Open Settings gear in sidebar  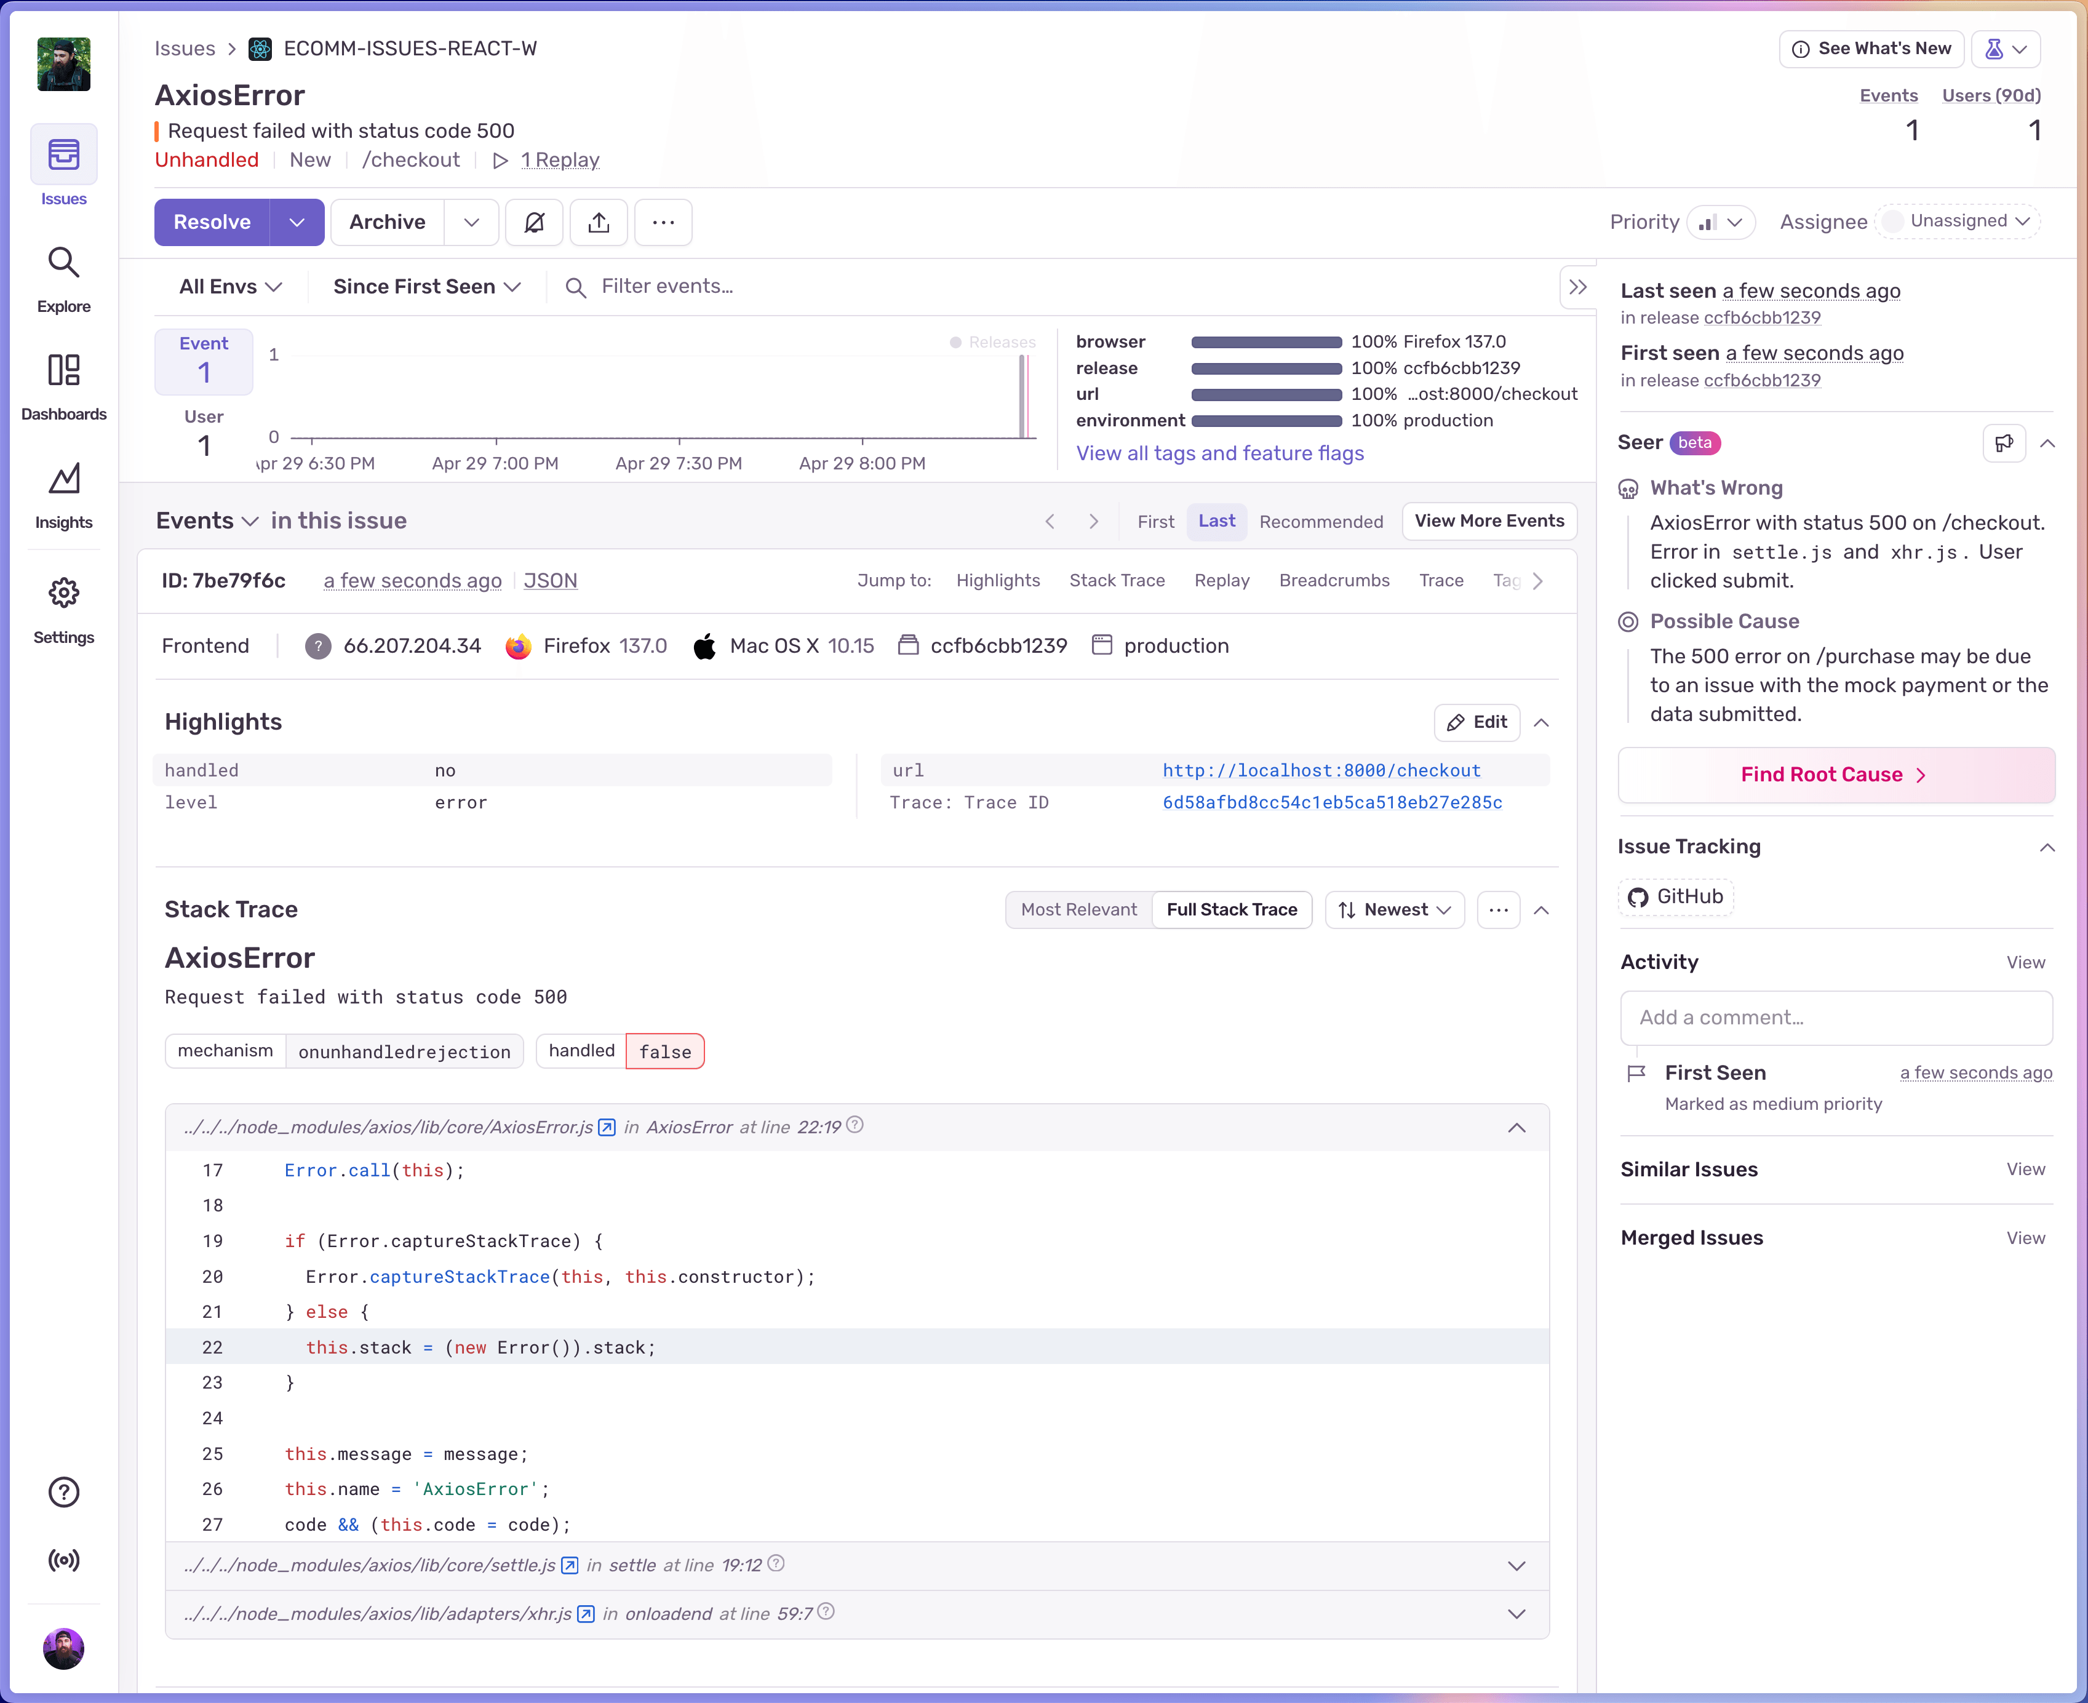coord(64,610)
